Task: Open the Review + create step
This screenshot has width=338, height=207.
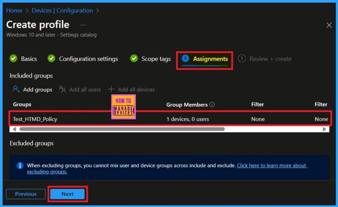Action: (271, 59)
